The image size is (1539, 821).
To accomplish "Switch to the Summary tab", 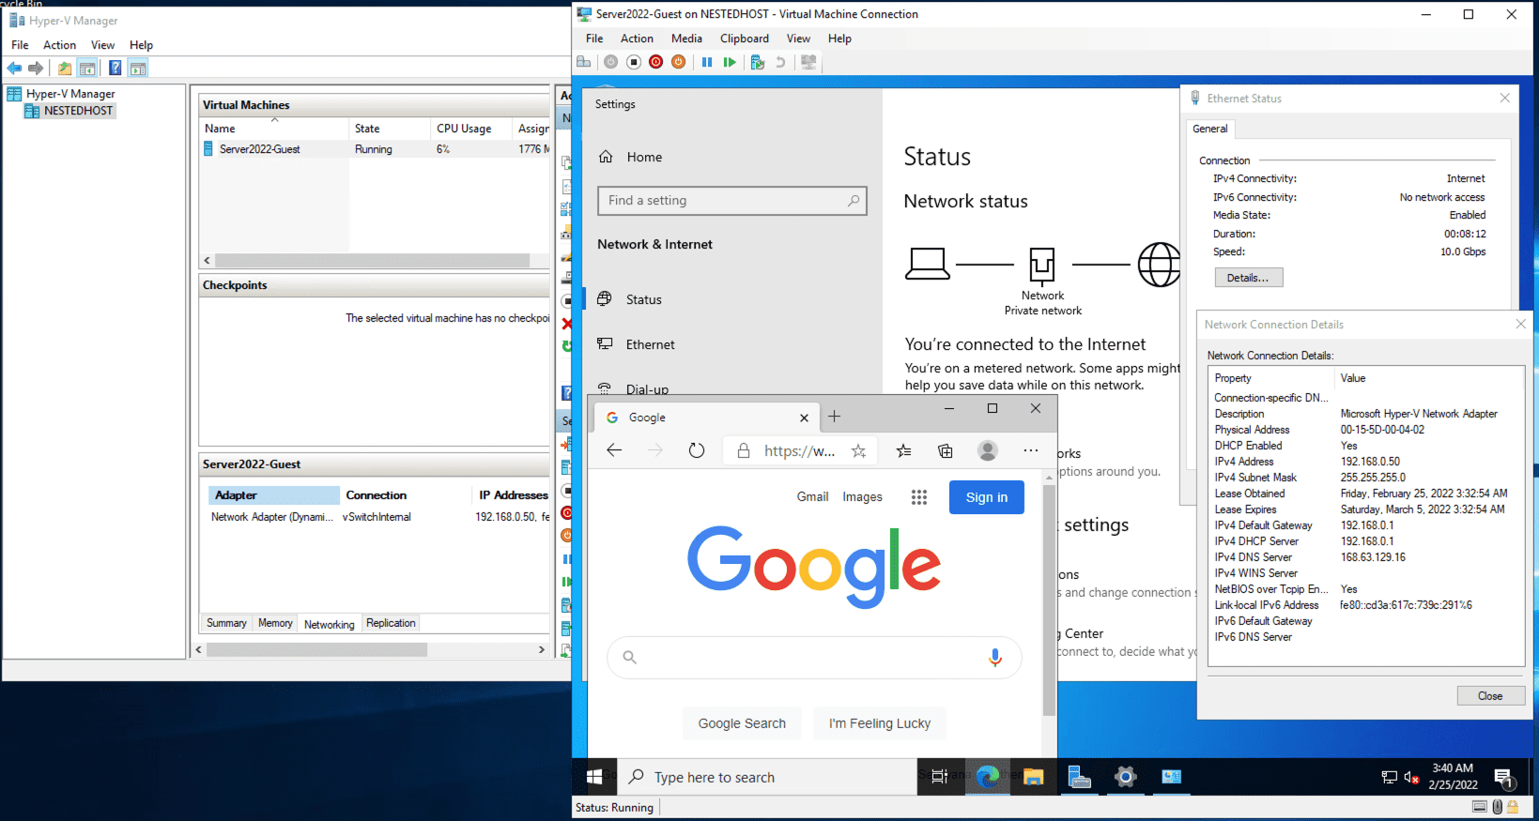I will coord(226,623).
